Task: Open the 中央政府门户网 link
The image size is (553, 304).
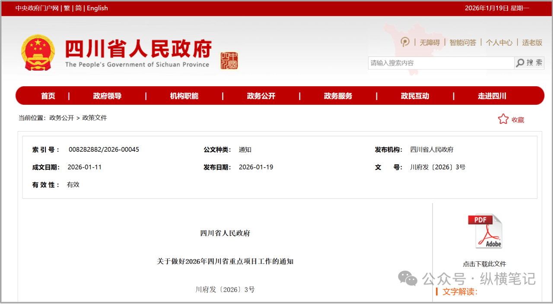Action: (37, 8)
